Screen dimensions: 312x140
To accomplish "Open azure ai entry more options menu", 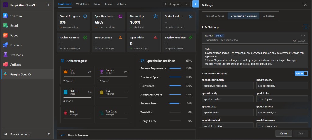I will pos(303,35).
